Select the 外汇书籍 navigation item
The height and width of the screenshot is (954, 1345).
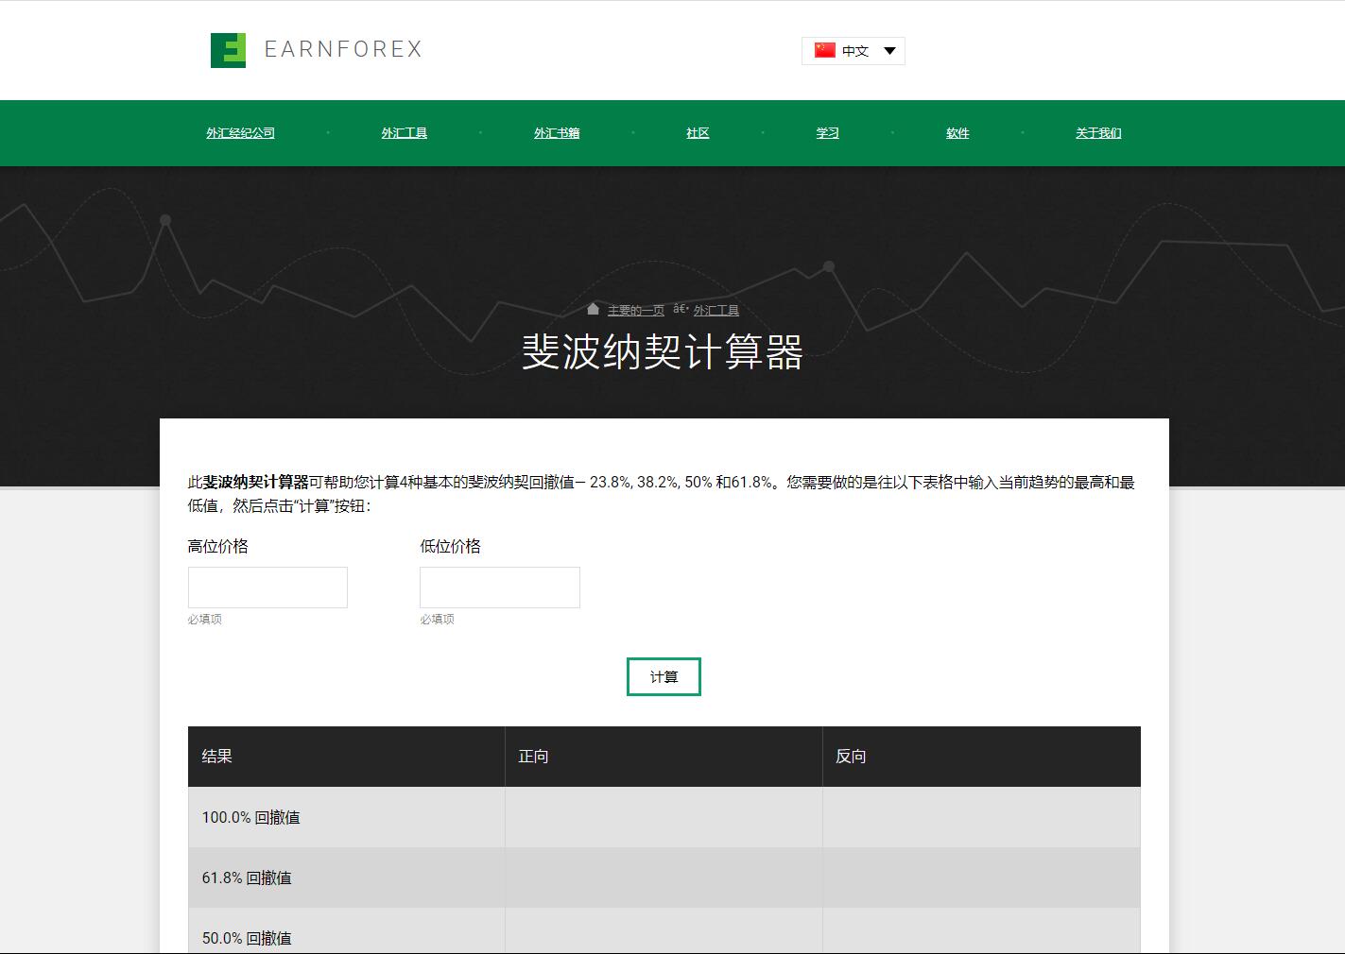pyautogui.click(x=557, y=133)
